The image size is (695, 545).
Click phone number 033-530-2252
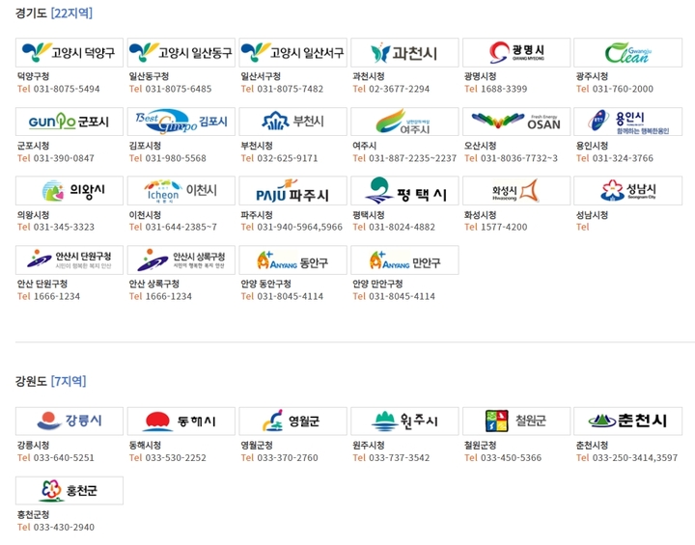tap(176, 458)
